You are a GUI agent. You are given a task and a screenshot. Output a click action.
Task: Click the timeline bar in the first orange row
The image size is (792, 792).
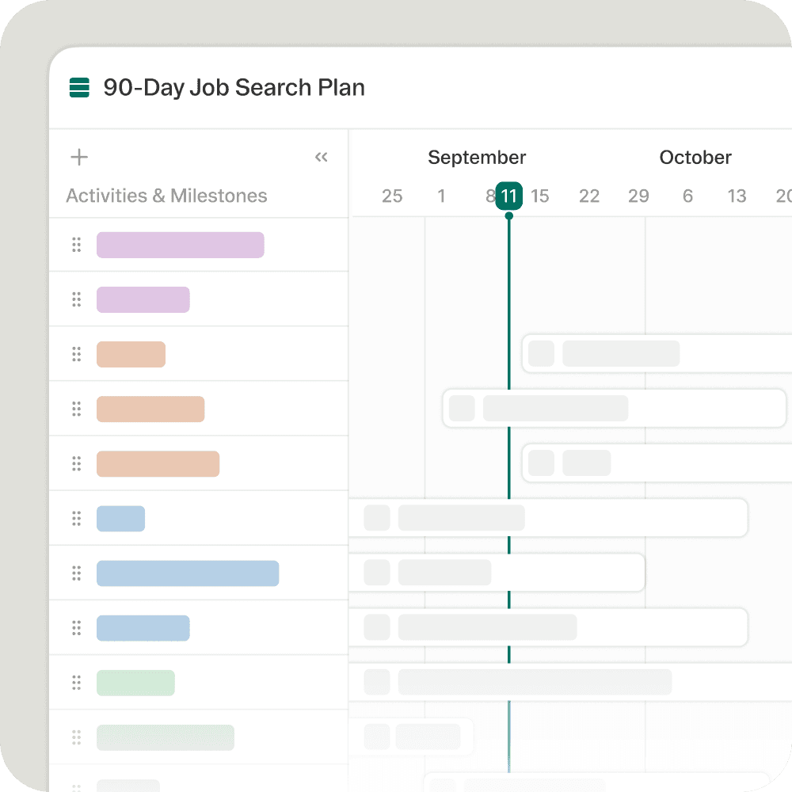pyautogui.click(x=657, y=353)
